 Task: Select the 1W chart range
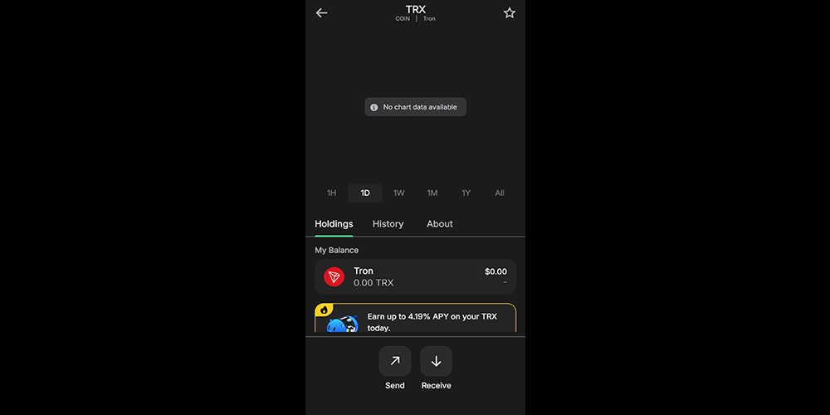[398, 193]
